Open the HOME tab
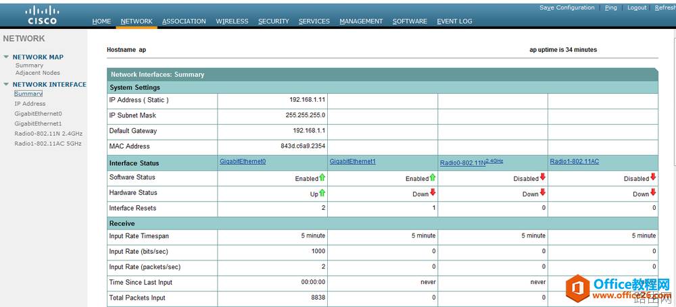The height and width of the screenshot is (307, 676). pos(102,21)
